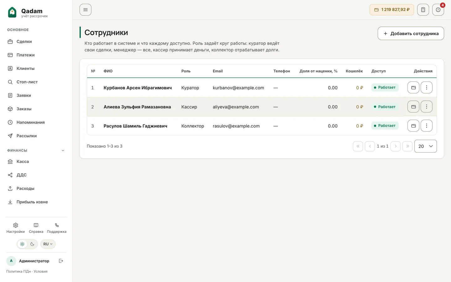Viewport: 451px width, 282px height.
Task: Open page size dropdown showing 20
Action: click(426, 146)
